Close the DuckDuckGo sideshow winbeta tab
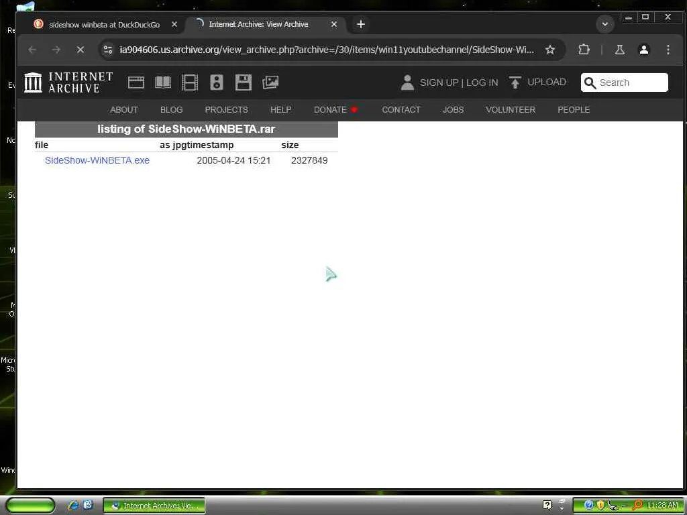This screenshot has width=687, height=515. (174, 25)
